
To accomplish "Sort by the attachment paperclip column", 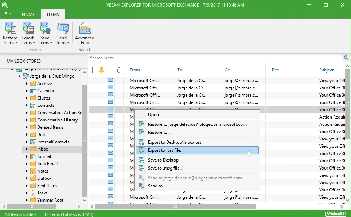I will tap(119, 70).
